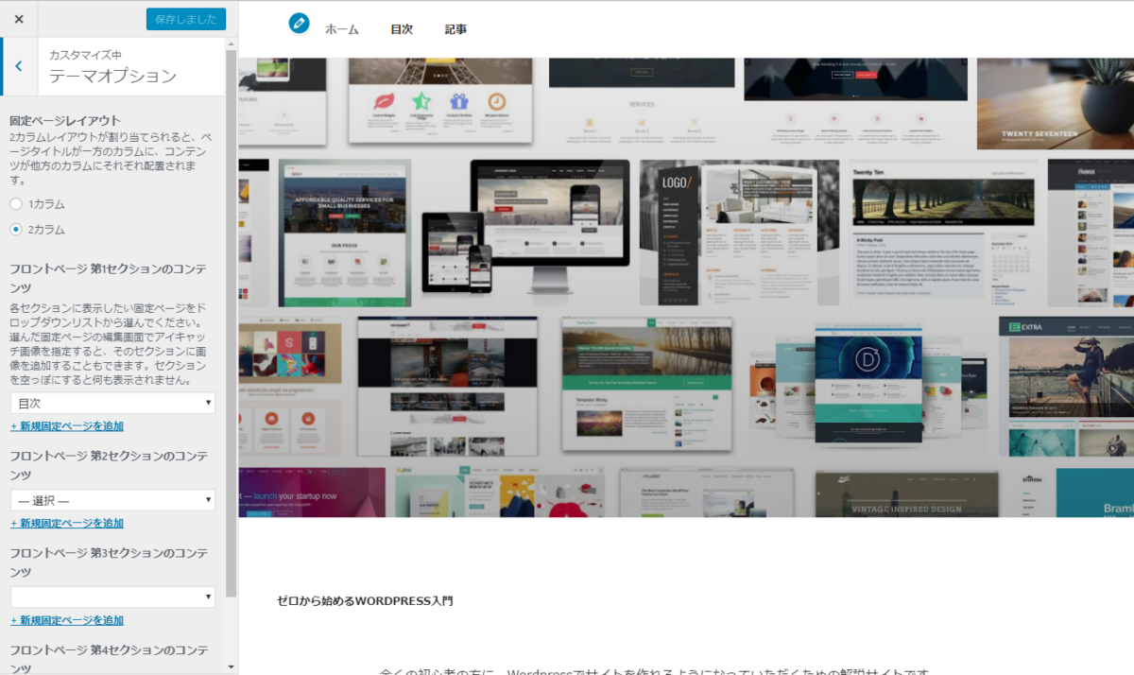Open the 記事 menu item
The image size is (1134, 675).
coord(455,29)
